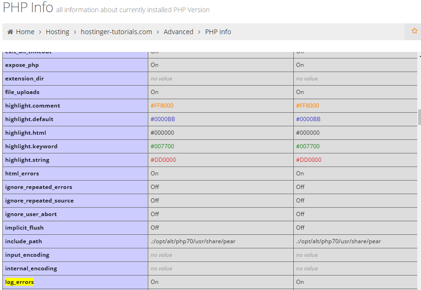Select the include_path local value text
421x290 pixels.
click(x=193, y=241)
